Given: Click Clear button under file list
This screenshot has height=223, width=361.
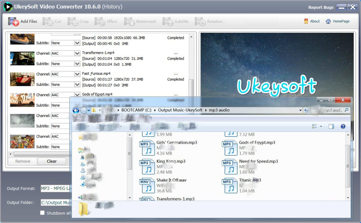Looking at the screenshot, I should [x=52, y=161].
